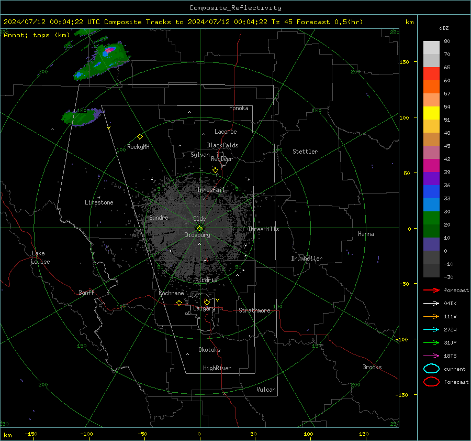Image resolution: width=471 pixels, height=441 pixels.
Task: Click the Limestone label
Action: click(x=99, y=202)
